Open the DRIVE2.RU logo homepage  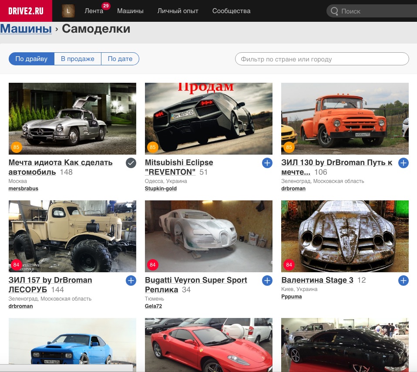(26, 11)
